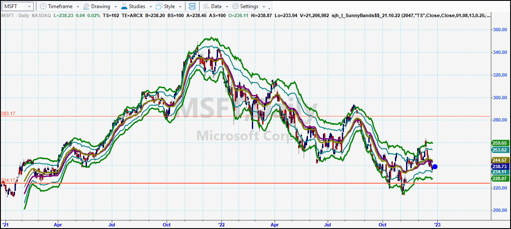Open the Timeframe clock button
511x229 pixels.
coord(56,6)
